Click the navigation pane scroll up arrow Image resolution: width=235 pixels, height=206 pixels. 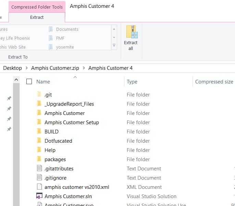tap(16, 80)
